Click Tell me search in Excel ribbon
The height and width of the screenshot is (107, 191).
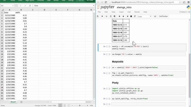click(80, 1)
